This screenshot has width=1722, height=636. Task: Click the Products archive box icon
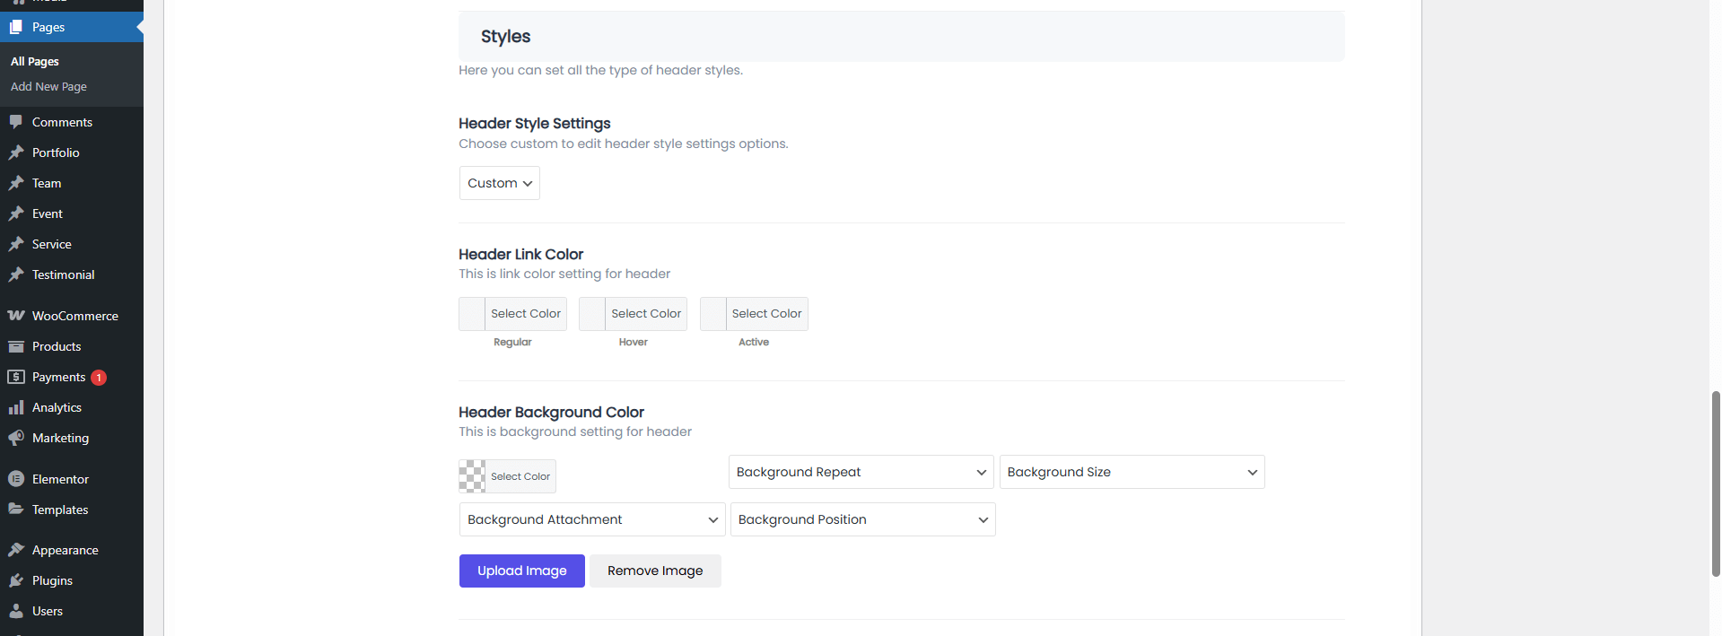16,346
